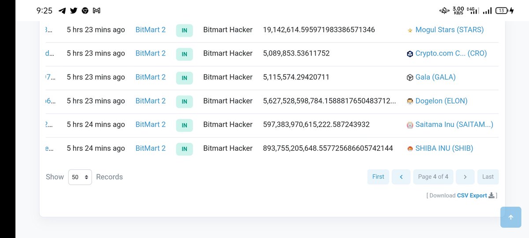Screen dimensions: 529x238
Task: Open BitMart 2 link in ELON row
Action: 151,101
